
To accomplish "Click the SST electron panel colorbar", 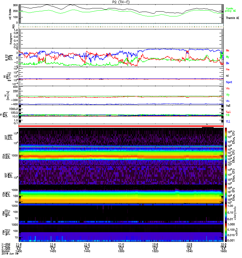I will (226, 175).
